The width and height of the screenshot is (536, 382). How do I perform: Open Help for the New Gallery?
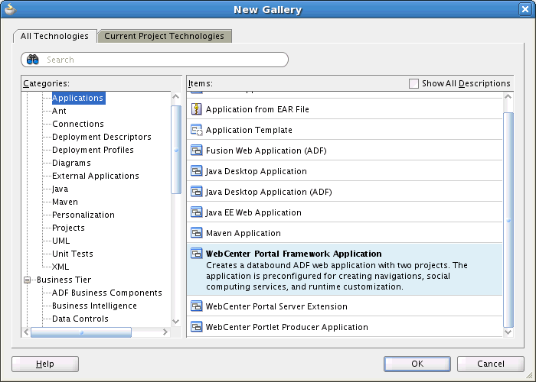[x=45, y=364]
